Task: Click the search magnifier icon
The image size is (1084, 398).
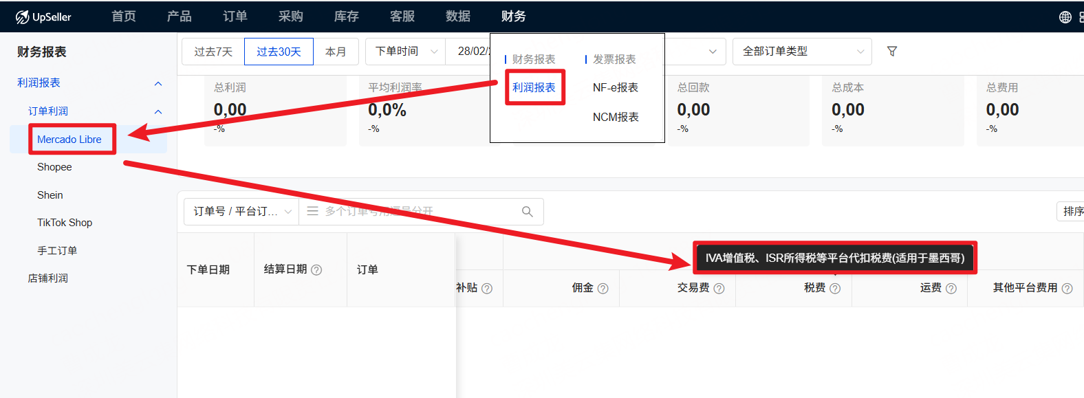Action: (x=528, y=212)
